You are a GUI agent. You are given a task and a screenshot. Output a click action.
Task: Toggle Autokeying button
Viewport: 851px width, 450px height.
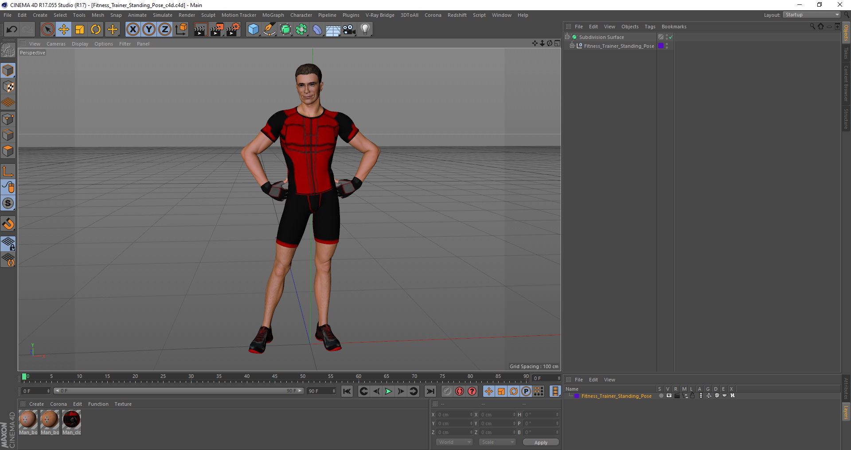click(460, 391)
